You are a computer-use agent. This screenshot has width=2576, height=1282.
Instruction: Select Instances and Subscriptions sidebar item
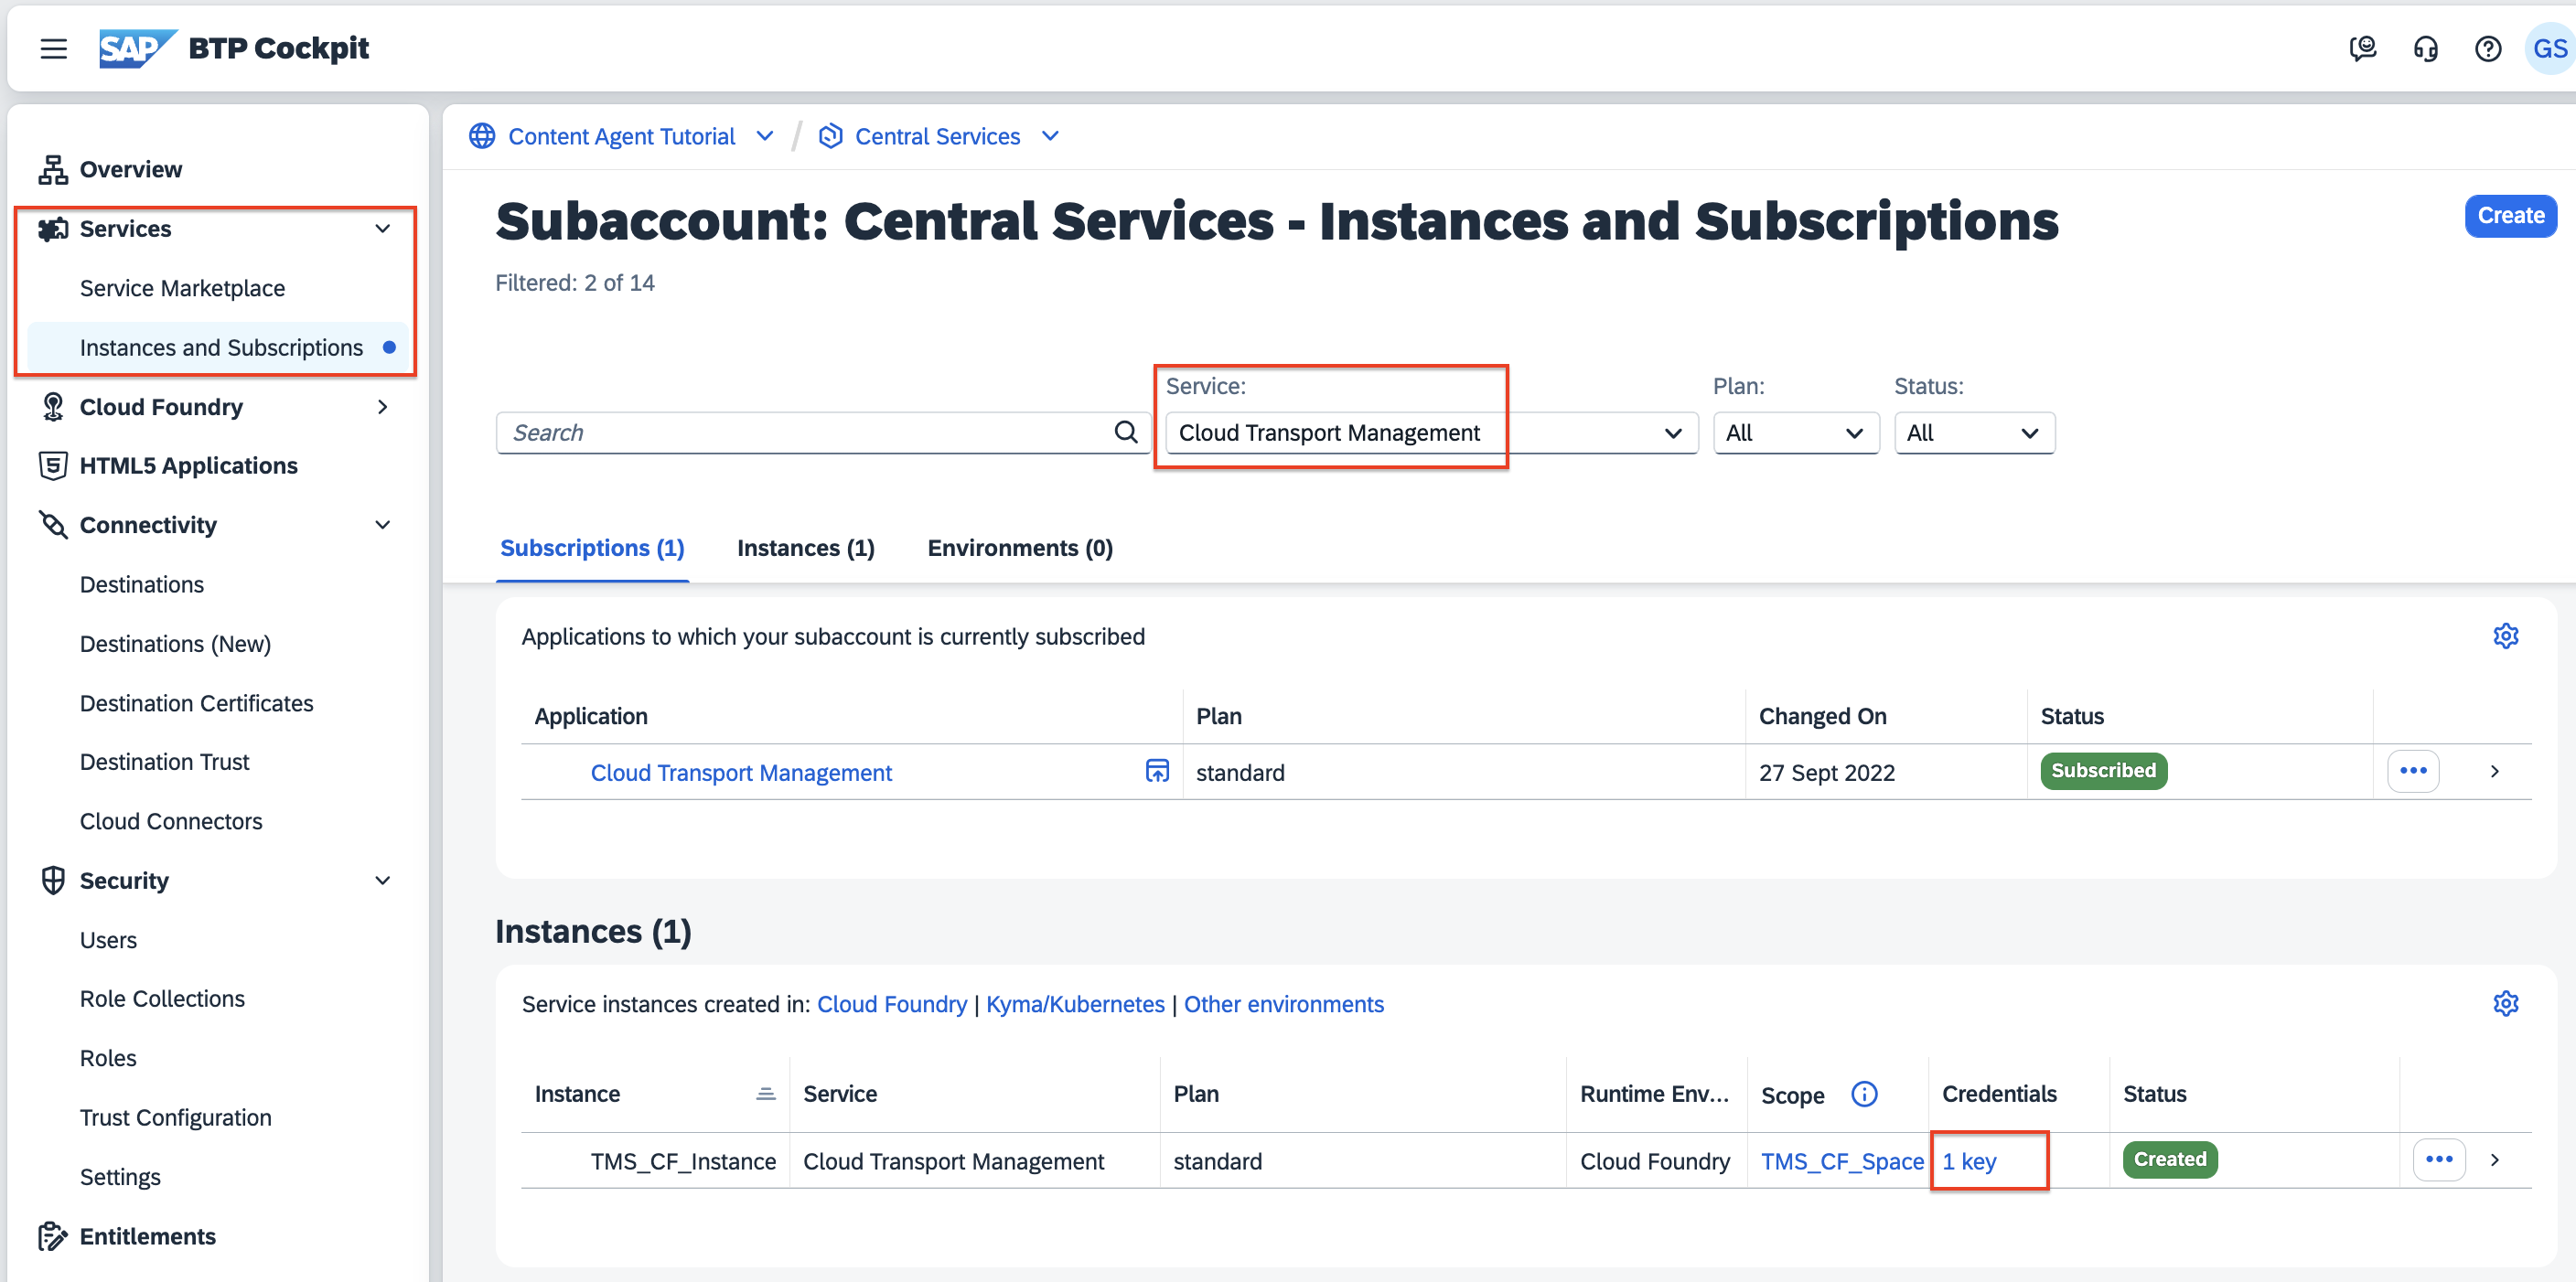pos(218,347)
